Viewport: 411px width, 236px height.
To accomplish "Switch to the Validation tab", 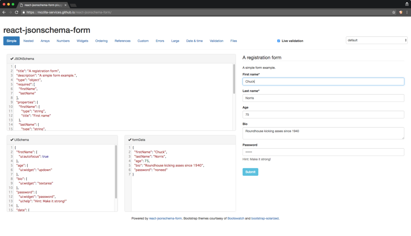I will click(x=216, y=41).
